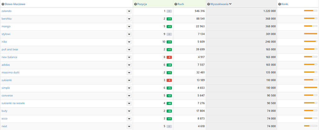
Task: Click the red -1 badge for new balance
Action: point(169,57)
